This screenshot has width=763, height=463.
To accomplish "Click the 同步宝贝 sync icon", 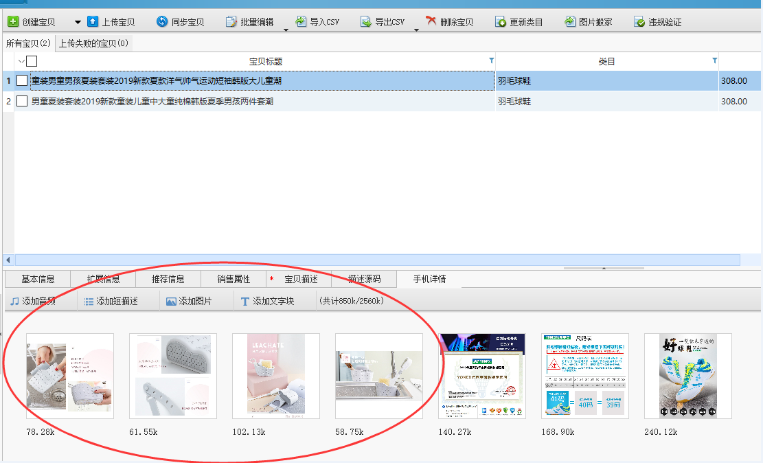I will coord(162,22).
